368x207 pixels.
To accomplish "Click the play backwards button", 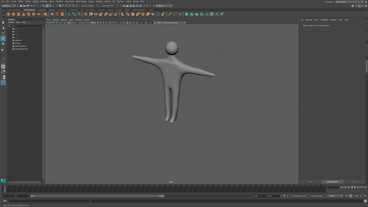I will 351,187.
